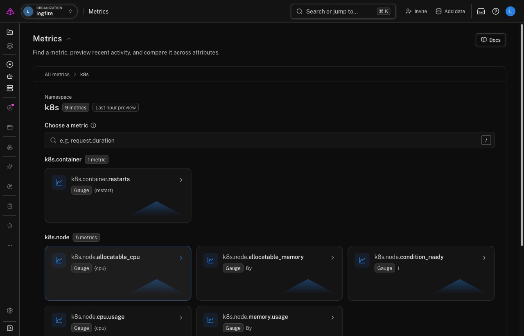Click the k8s breadcrumb item
The width and height of the screenshot is (524, 336).
tap(84, 75)
